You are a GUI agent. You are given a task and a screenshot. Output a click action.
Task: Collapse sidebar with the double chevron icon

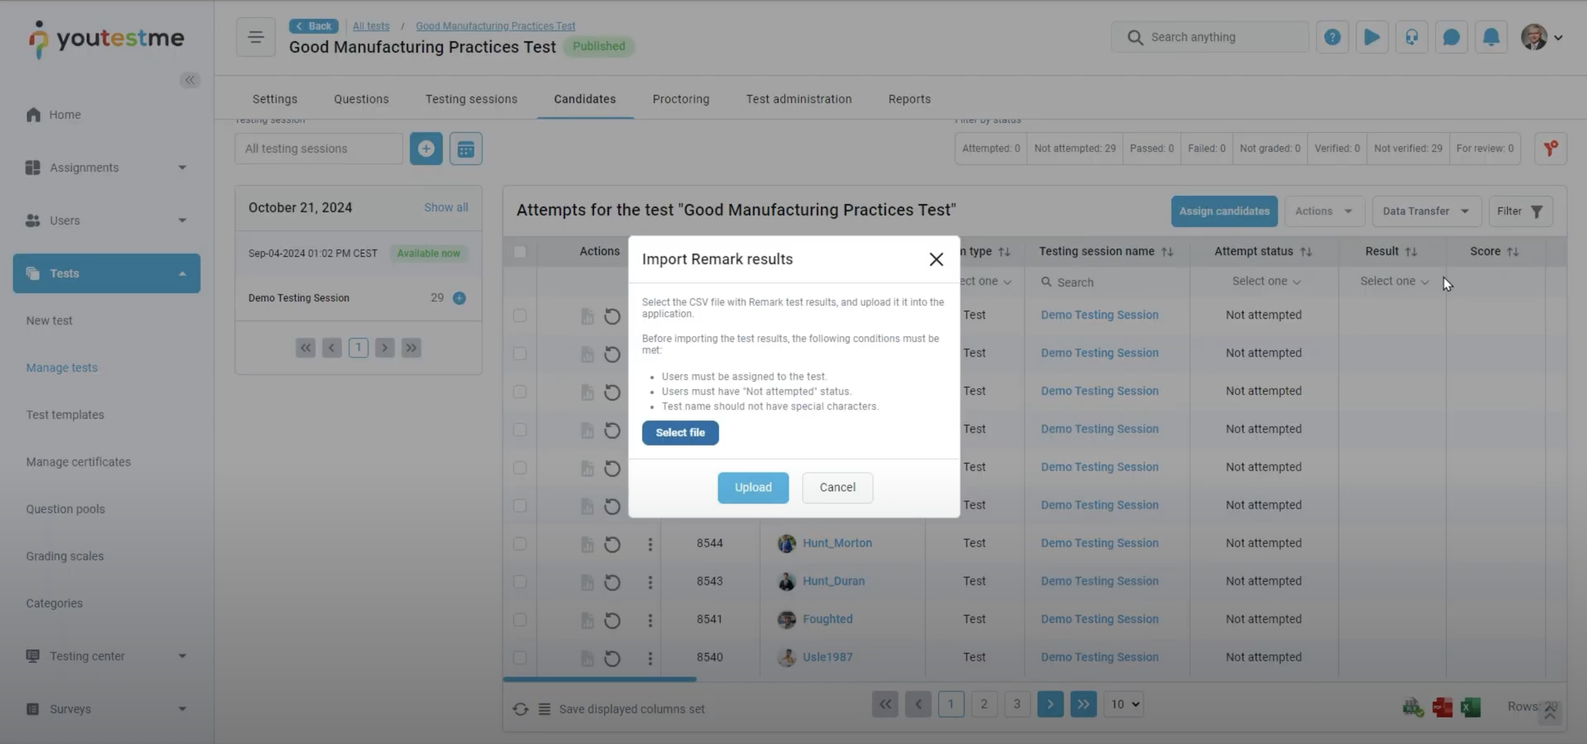190,80
